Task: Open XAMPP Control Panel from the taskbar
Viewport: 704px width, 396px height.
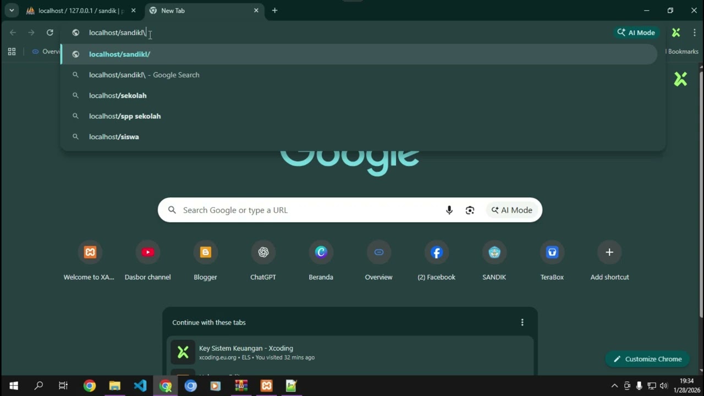Action: click(266, 386)
